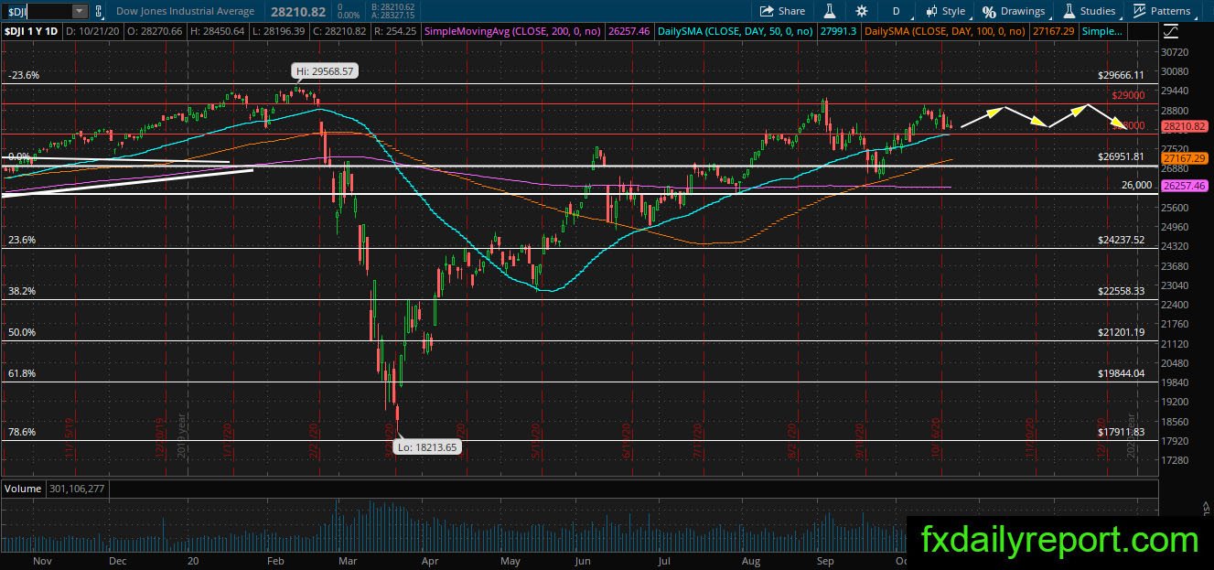The image size is (1214, 570).
Task: Open the Share menu
Action: [x=783, y=11]
